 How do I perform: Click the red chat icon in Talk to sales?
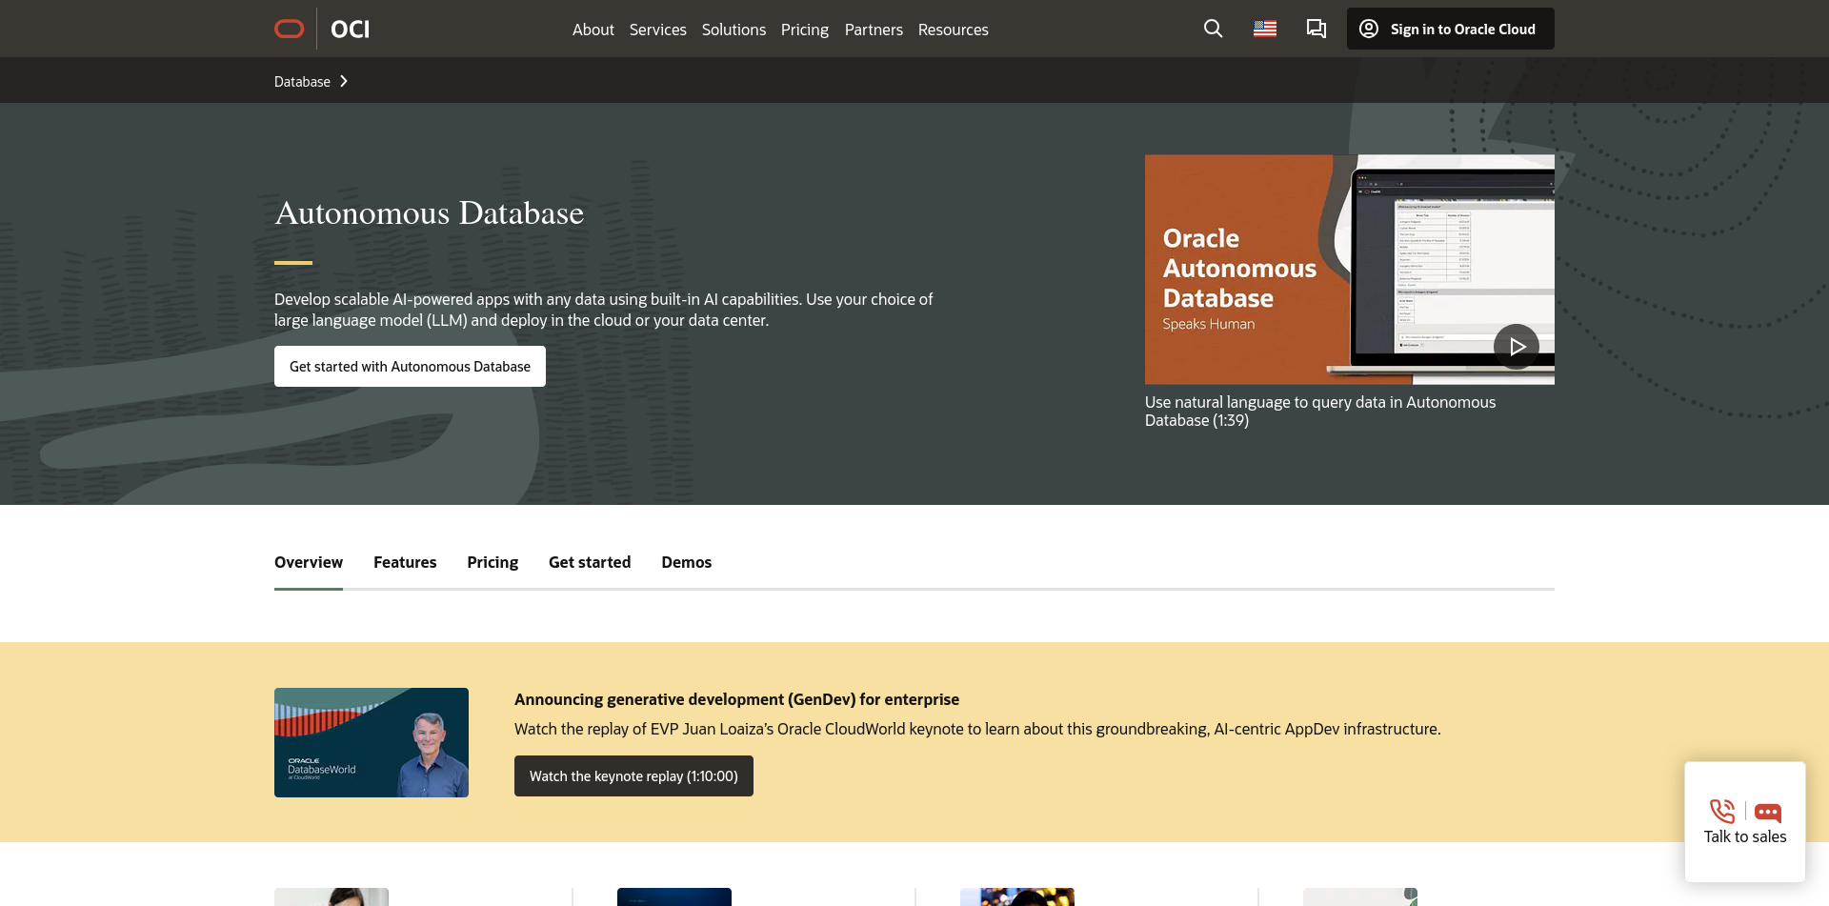(x=1768, y=813)
